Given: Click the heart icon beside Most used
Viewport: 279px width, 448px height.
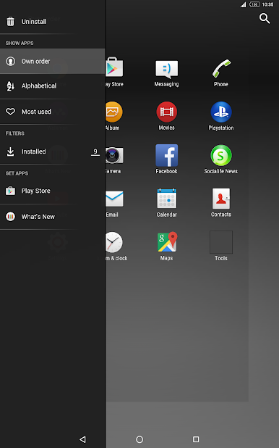Looking at the screenshot, I should tap(11, 112).
